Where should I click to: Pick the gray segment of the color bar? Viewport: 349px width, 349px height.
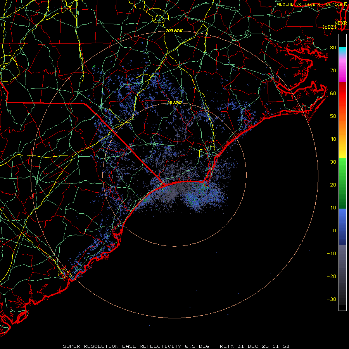342,275
